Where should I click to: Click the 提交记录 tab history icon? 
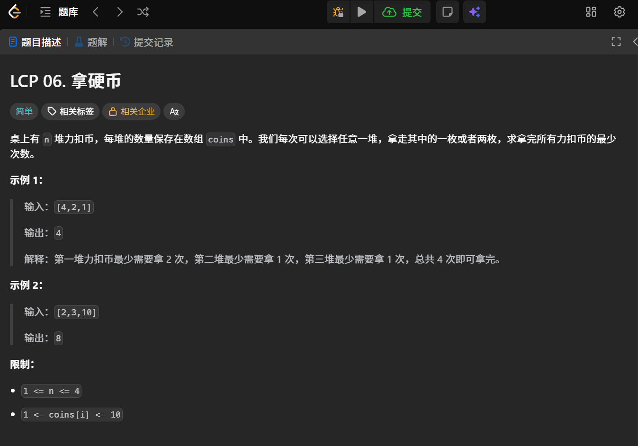click(x=125, y=42)
